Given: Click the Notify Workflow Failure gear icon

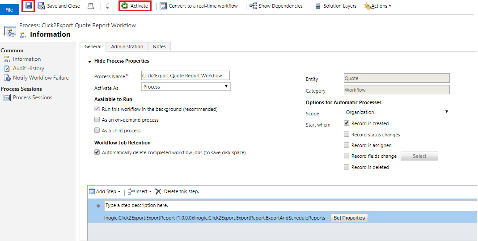Looking at the screenshot, I should click(7, 78).
